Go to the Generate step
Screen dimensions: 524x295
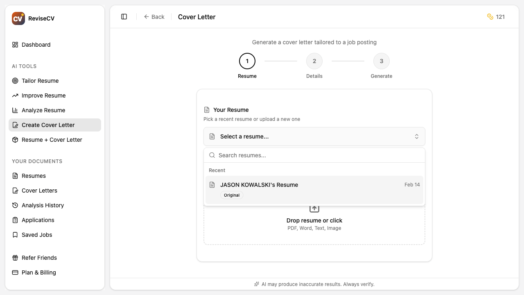click(381, 61)
